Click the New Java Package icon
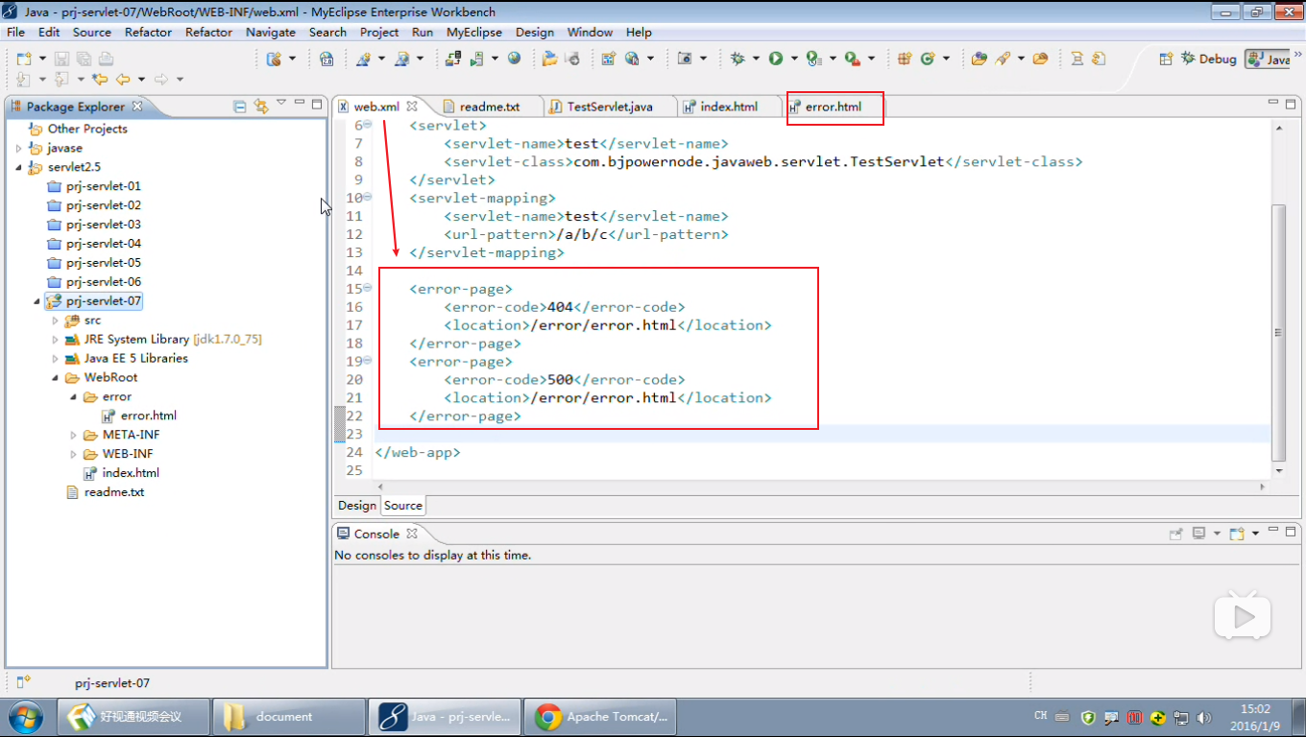Image resolution: width=1306 pixels, height=737 pixels. (x=905, y=59)
